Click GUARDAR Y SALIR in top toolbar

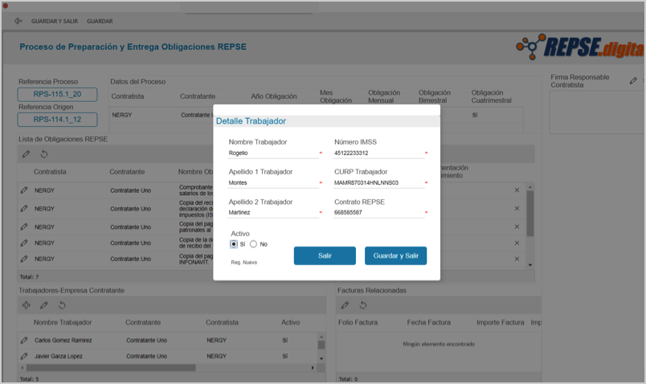[x=55, y=21]
